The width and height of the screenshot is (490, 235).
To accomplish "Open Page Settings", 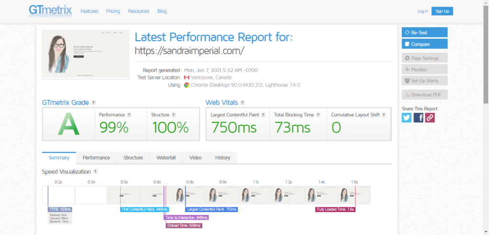I will click(x=424, y=58).
